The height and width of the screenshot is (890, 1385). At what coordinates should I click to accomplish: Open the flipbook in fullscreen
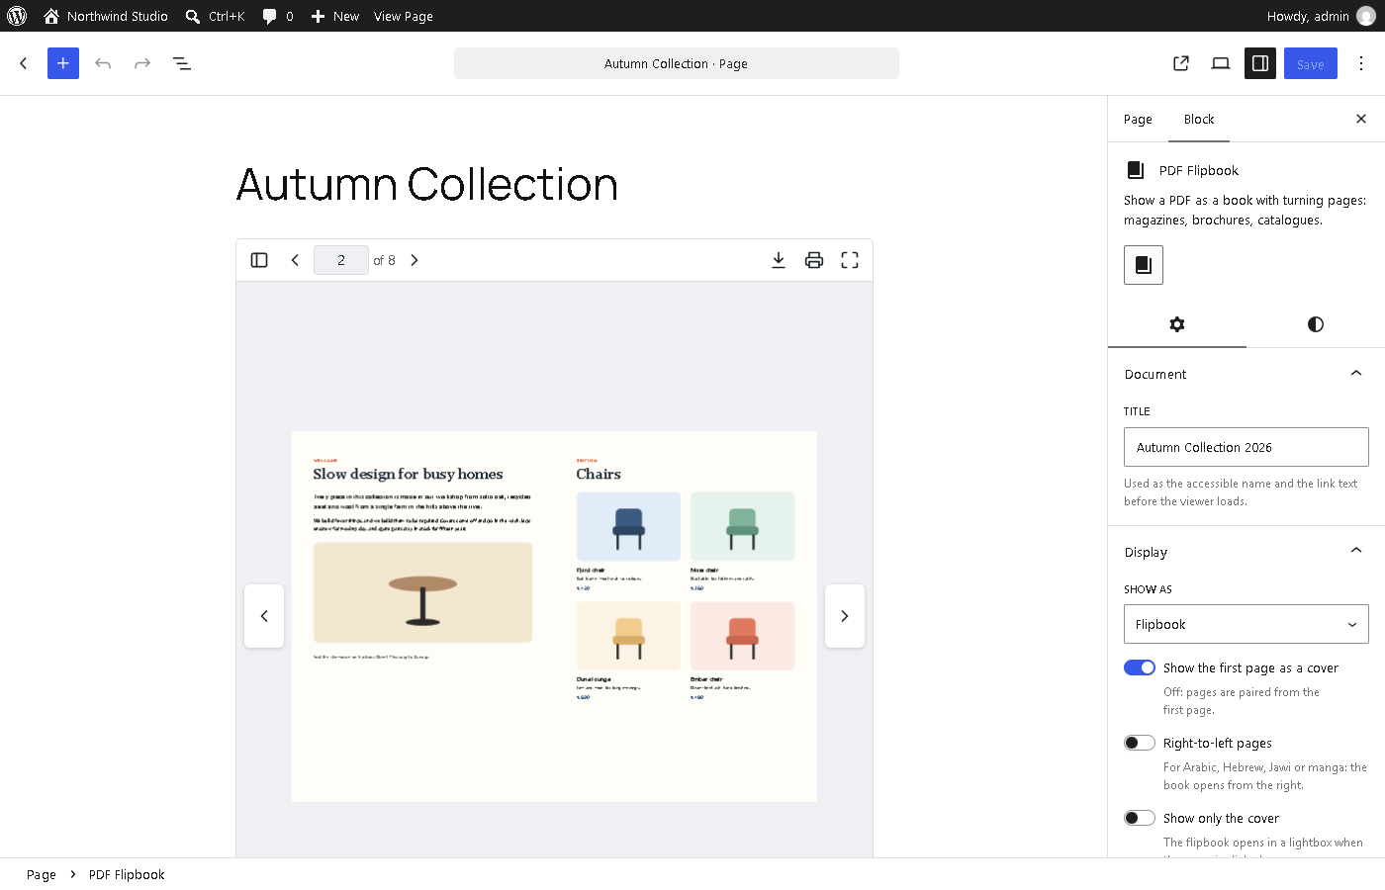click(850, 260)
